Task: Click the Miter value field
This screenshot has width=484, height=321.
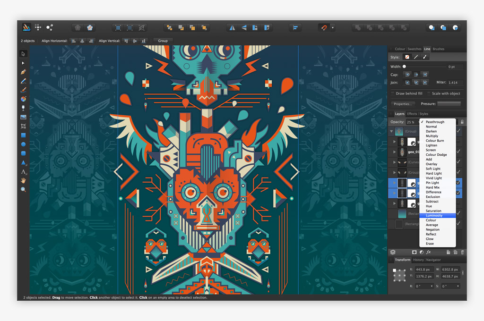Action: [455, 83]
